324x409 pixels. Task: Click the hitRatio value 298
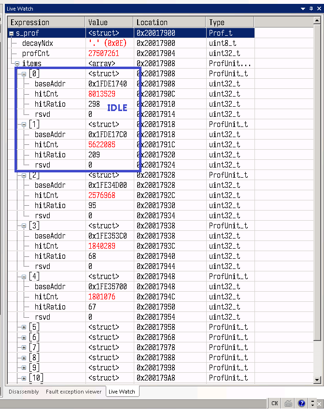click(x=94, y=104)
